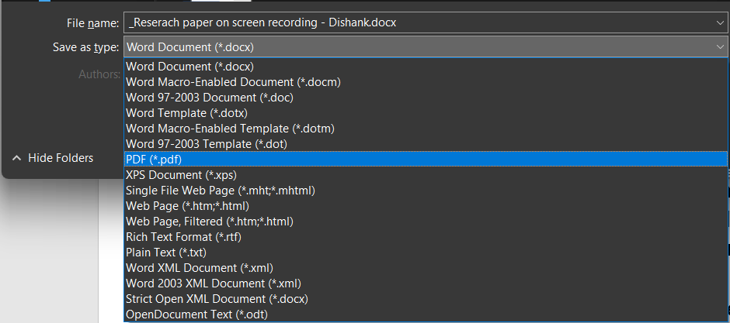This screenshot has width=730, height=323.
Task: Select PDF (*.pdf) file type
Action: 154,159
